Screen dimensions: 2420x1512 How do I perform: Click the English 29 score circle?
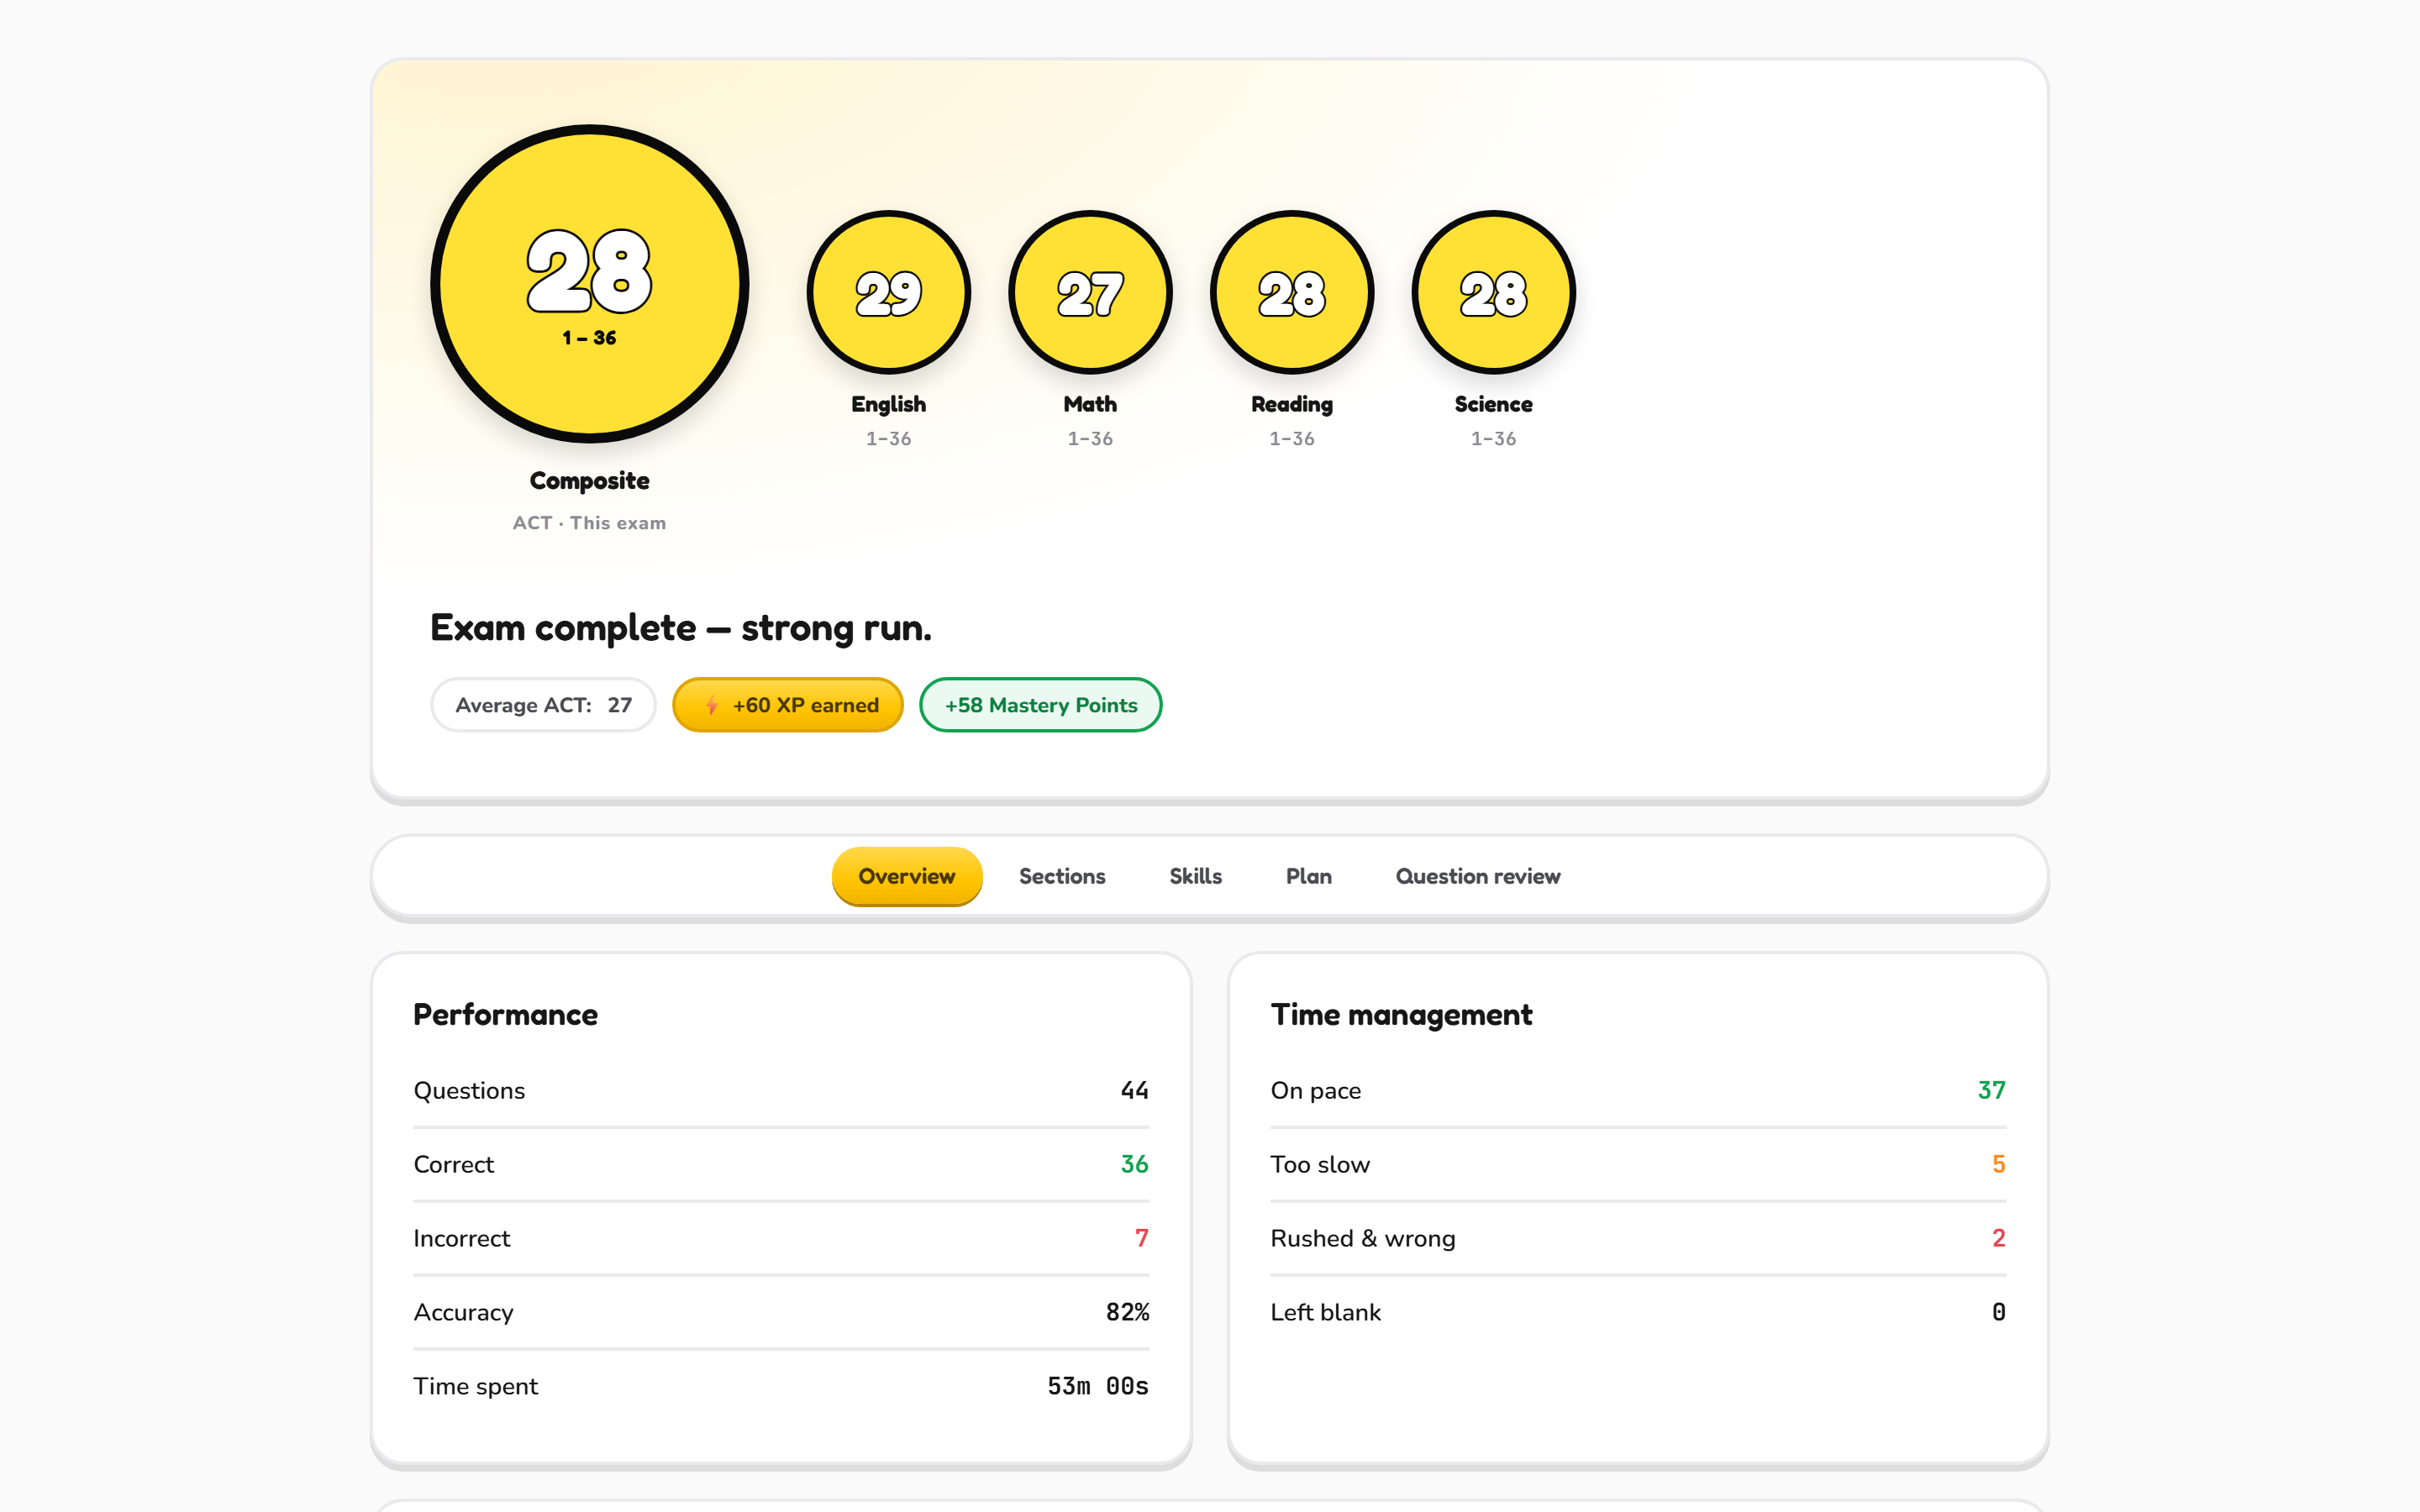click(888, 292)
